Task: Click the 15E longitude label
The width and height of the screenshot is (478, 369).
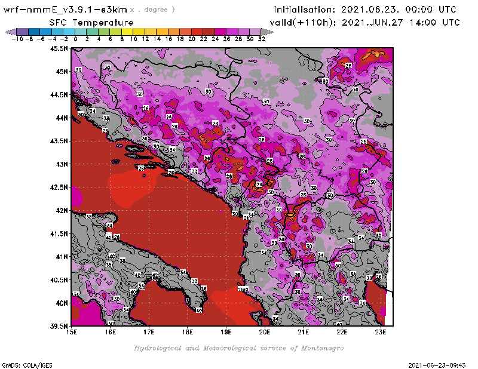Action: tap(72, 332)
